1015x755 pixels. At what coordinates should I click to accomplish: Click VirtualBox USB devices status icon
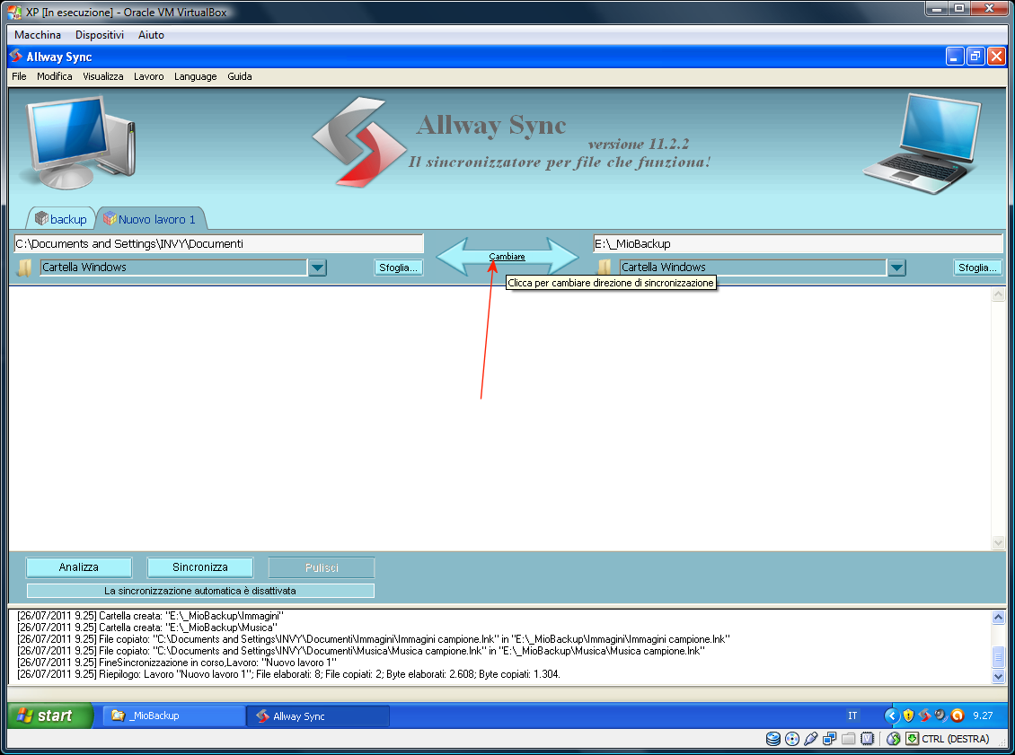pos(810,739)
